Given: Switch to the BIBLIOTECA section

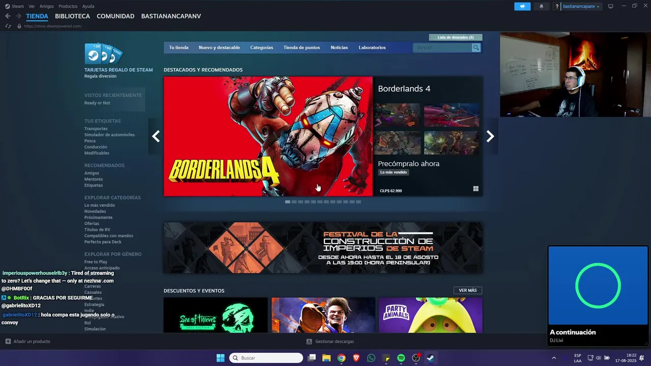Looking at the screenshot, I should (72, 16).
